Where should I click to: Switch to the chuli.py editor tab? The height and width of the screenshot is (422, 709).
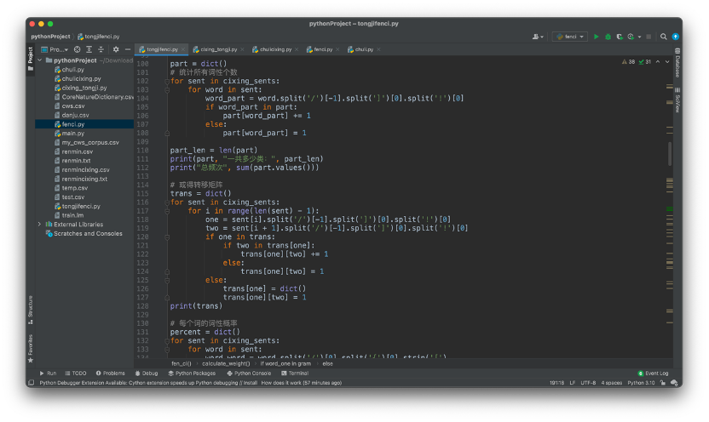[364, 49]
